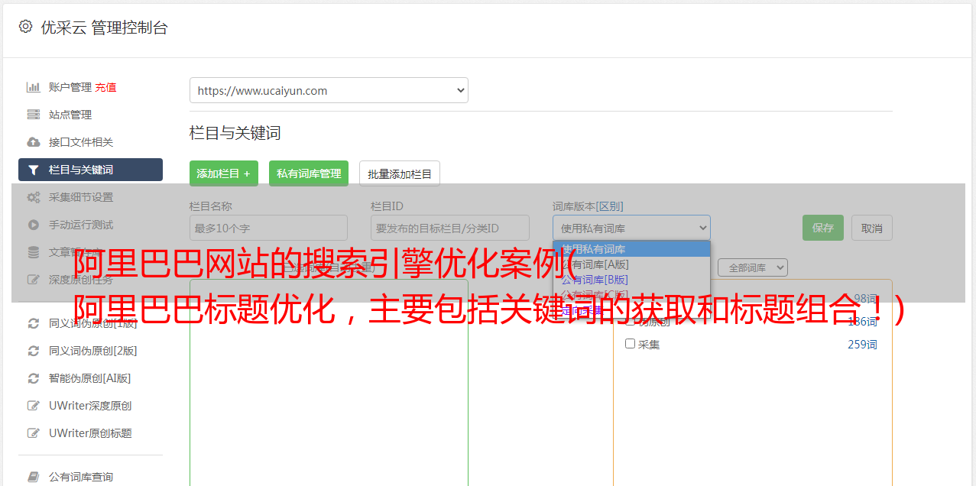Click the green 保存 button
Image resolution: width=976 pixels, height=486 pixels.
pyautogui.click(x=823, y=228)
